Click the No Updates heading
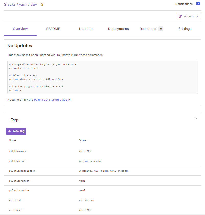 [x=20, y=46]
